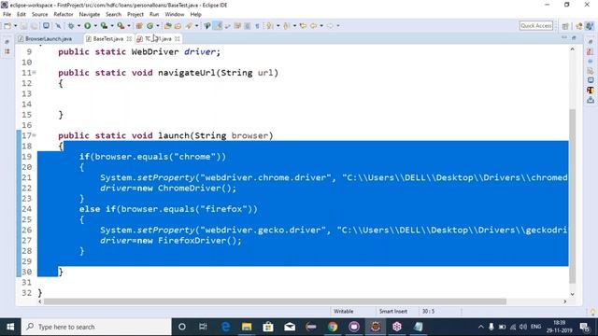598x336 pixels.
Task: Open the Search menu
Action: pos(113,14)
